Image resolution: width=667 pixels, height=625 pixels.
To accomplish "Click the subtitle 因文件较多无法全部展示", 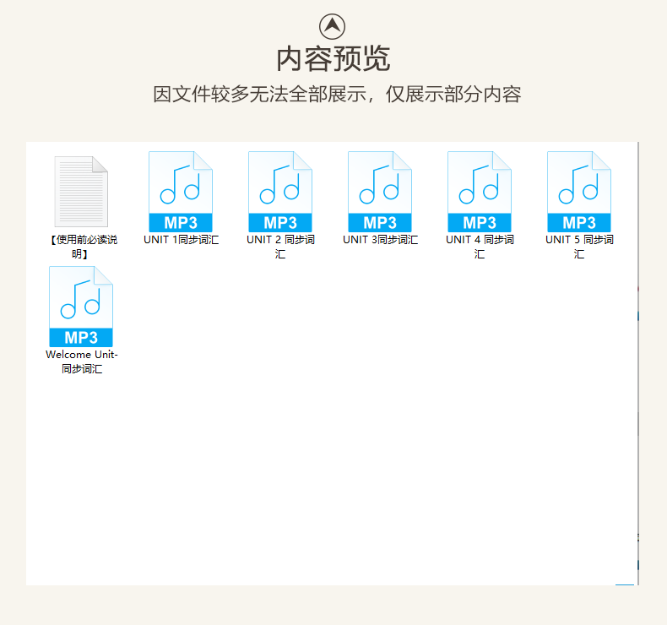I will 260,94.
